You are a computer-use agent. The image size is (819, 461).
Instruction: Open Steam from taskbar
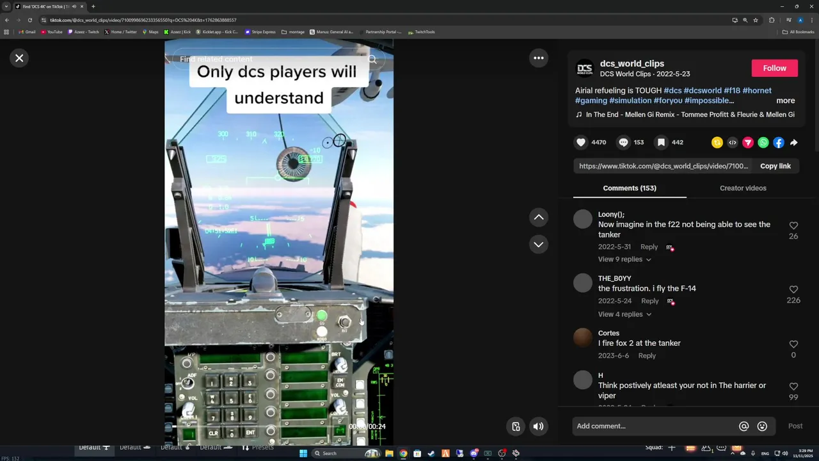tap(431, 453)
